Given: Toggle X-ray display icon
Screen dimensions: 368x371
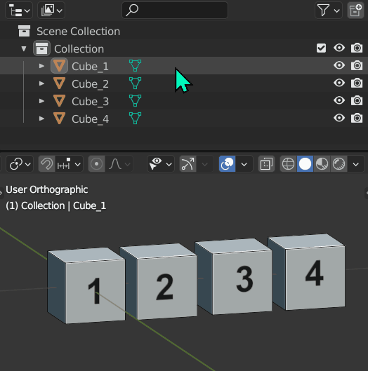Looking at the screenshot, I should coord(266,163).
